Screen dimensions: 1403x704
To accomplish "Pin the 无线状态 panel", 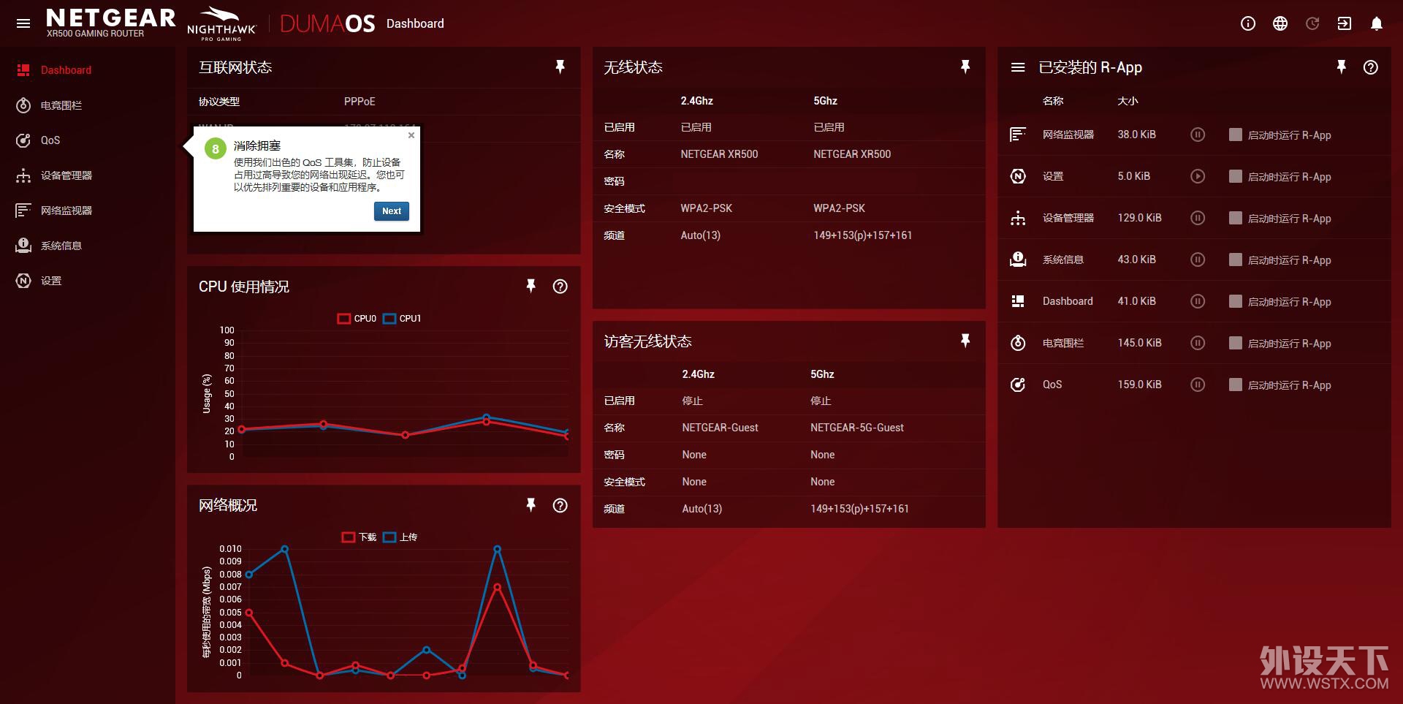I will pos(965,67).
